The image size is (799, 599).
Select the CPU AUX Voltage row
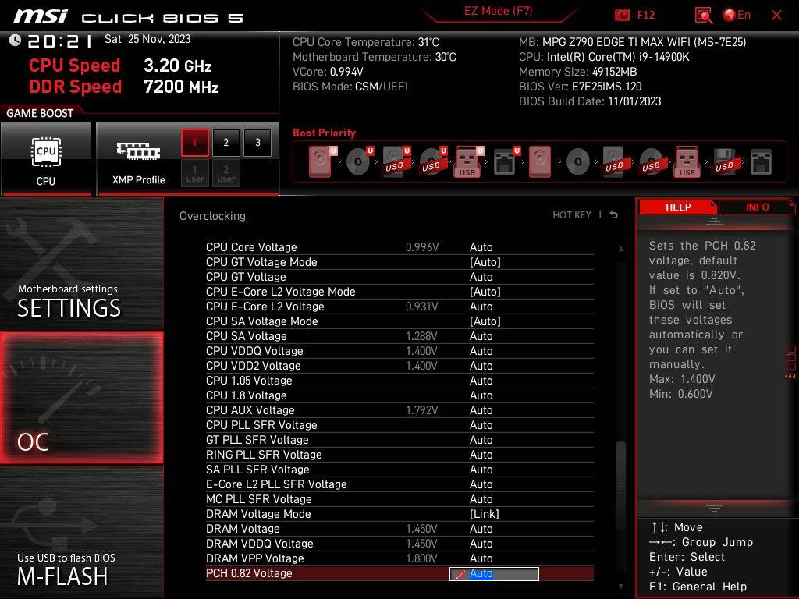click(399, 410)
